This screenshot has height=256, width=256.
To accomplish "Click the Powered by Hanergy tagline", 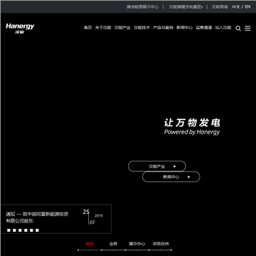I will click(192, 132).
